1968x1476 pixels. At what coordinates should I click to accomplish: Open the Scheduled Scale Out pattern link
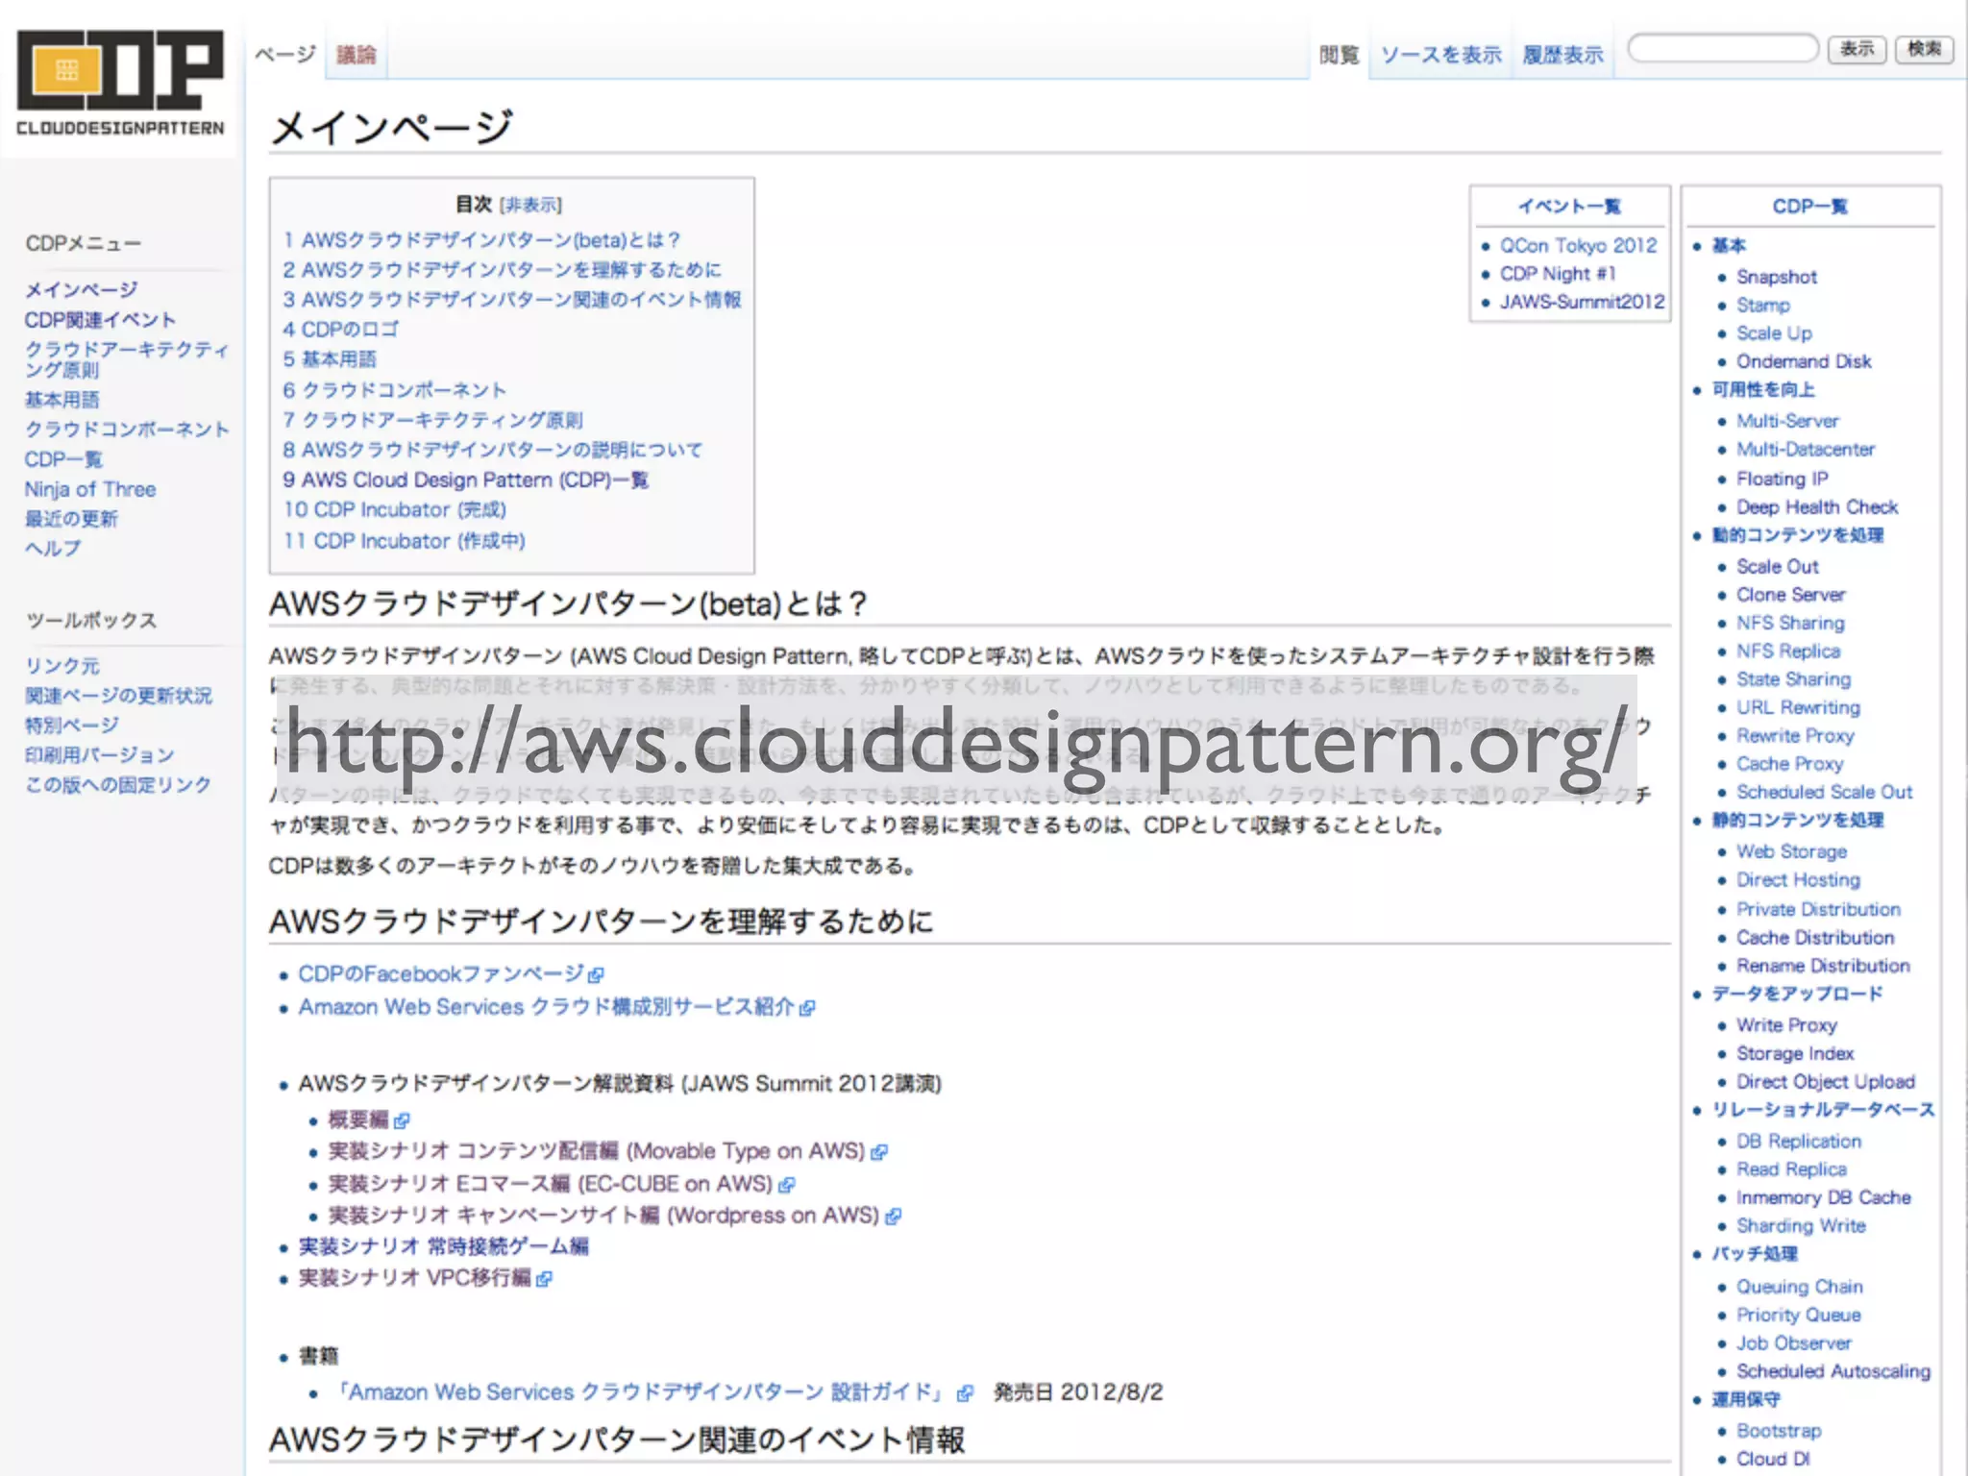tap(1825, 792)
